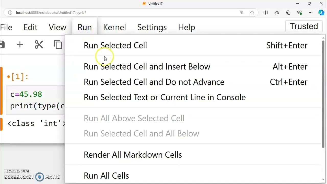Screen dimensions: 327x184
Task: Select Run Selected Cell and Insert Below
Action: [x=147, y=67]
